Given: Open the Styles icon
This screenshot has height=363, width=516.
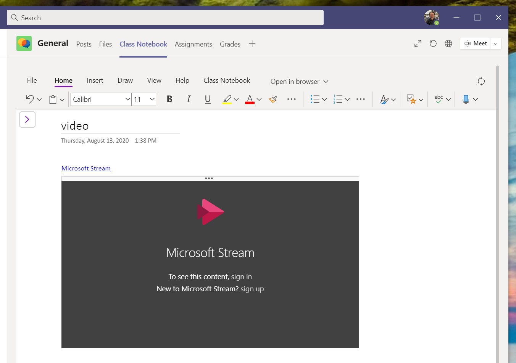Looking at the screenshot, I should [x=384, y=100].
